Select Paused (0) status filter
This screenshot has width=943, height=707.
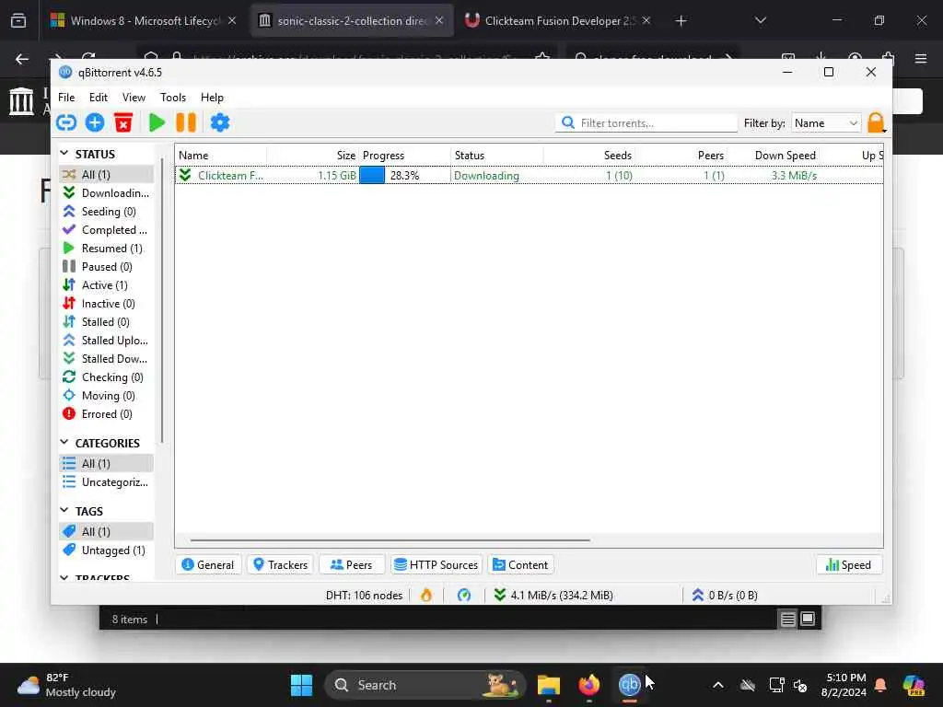[x=107, y=267]
